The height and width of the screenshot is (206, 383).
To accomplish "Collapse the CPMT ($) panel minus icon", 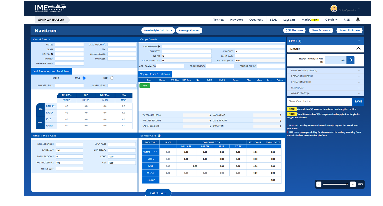I will click(359, 41).
